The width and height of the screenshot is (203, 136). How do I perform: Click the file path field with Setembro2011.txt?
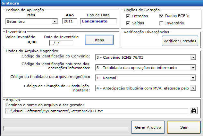(x=97, y=111)
